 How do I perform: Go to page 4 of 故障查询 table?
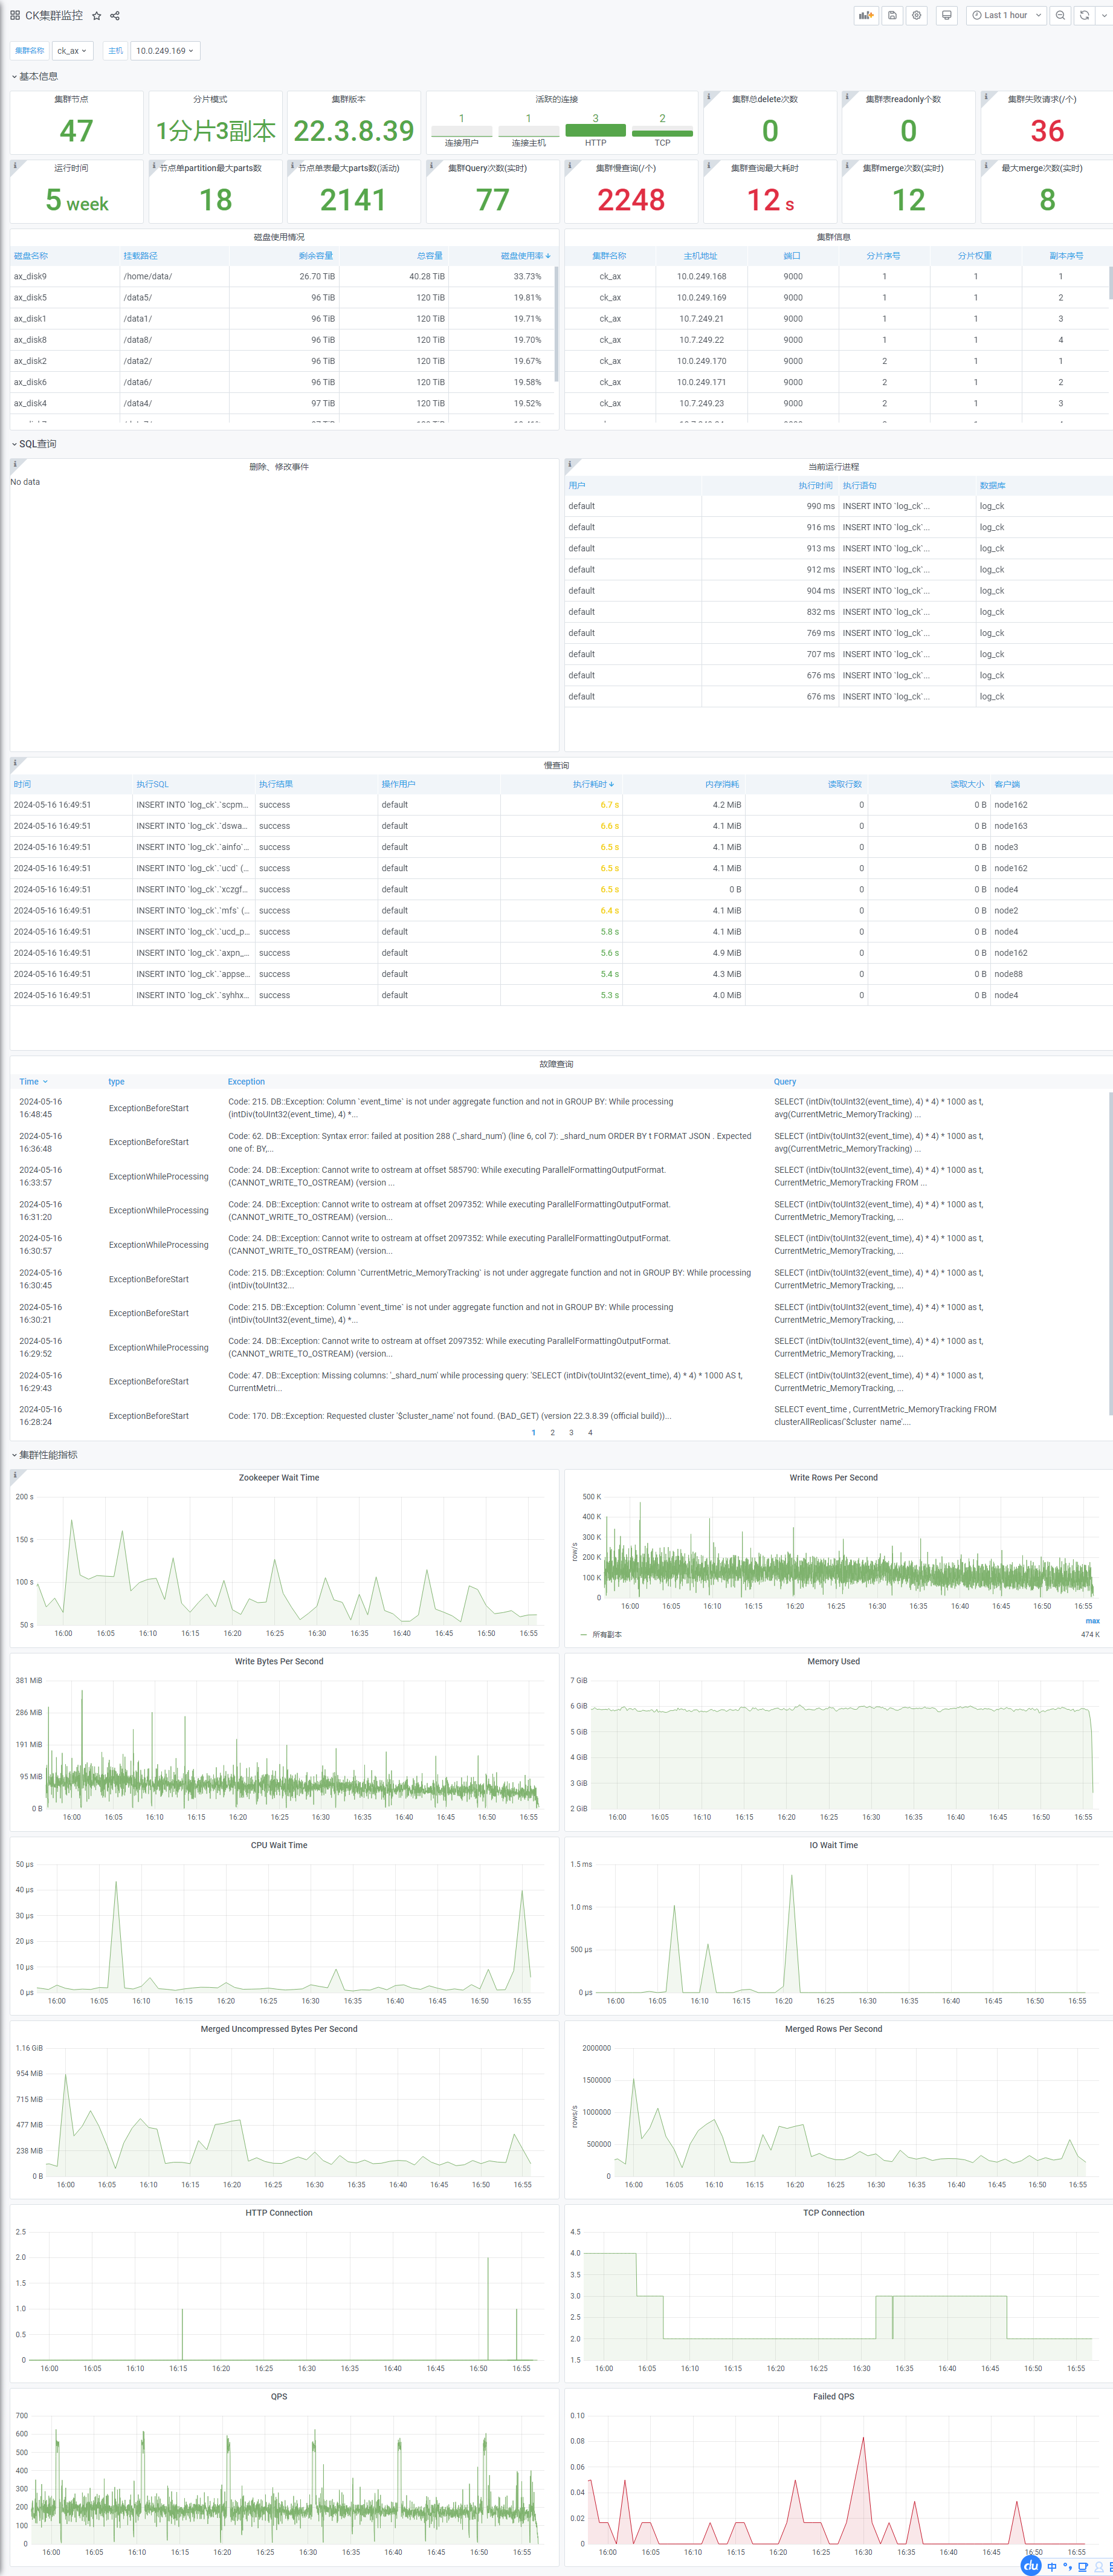[590, 1433]
